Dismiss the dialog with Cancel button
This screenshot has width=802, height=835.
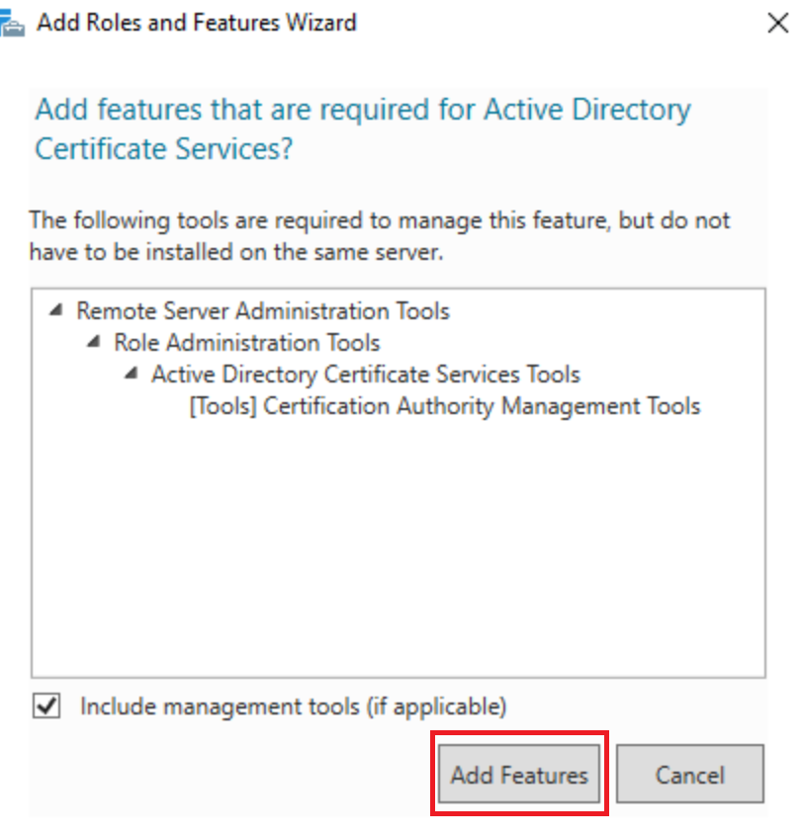pos(690,774)
